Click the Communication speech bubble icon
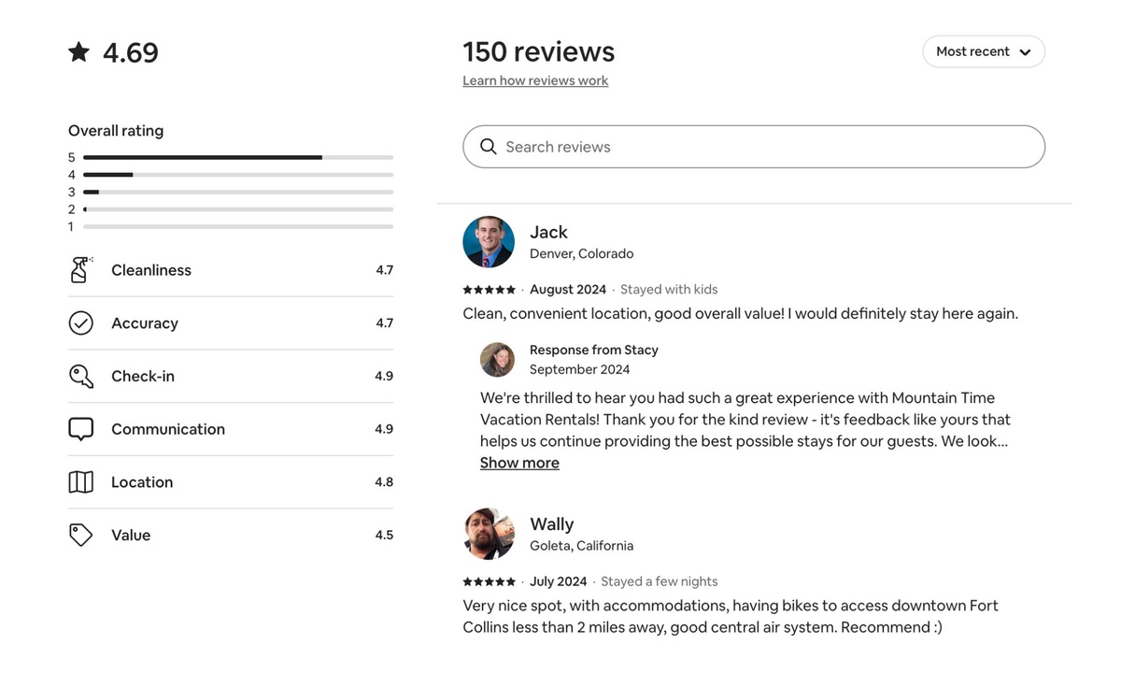1121x673 pixels. pos(81,429)
